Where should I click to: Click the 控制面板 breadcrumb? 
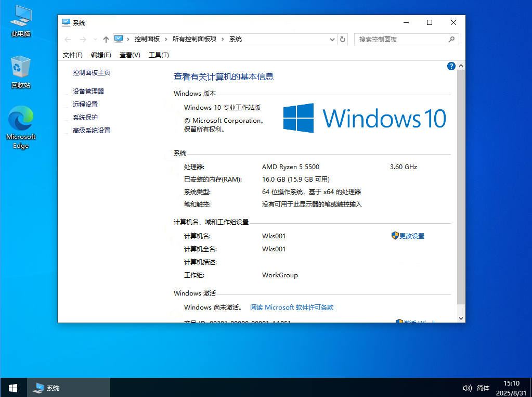pos(147,39)
